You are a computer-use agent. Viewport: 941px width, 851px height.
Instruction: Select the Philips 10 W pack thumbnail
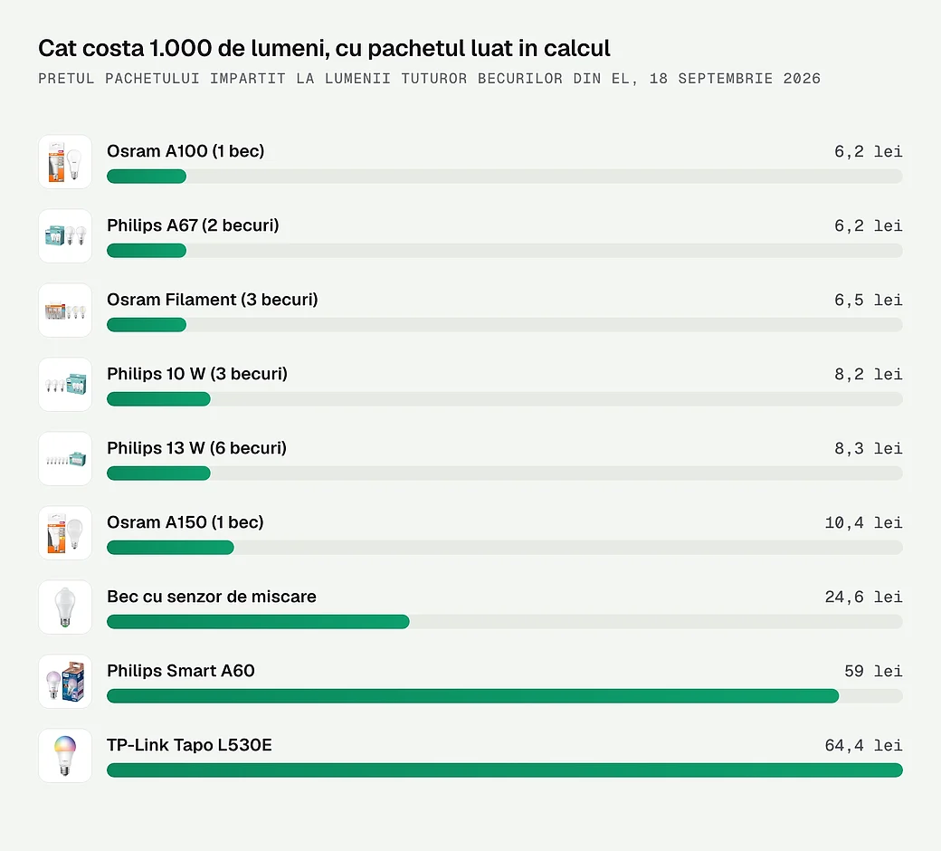pyautogui.click(x=65, y=385)
